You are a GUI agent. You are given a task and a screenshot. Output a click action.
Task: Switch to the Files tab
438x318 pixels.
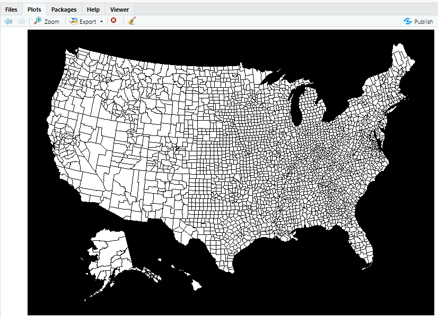(x=11, y=10)
